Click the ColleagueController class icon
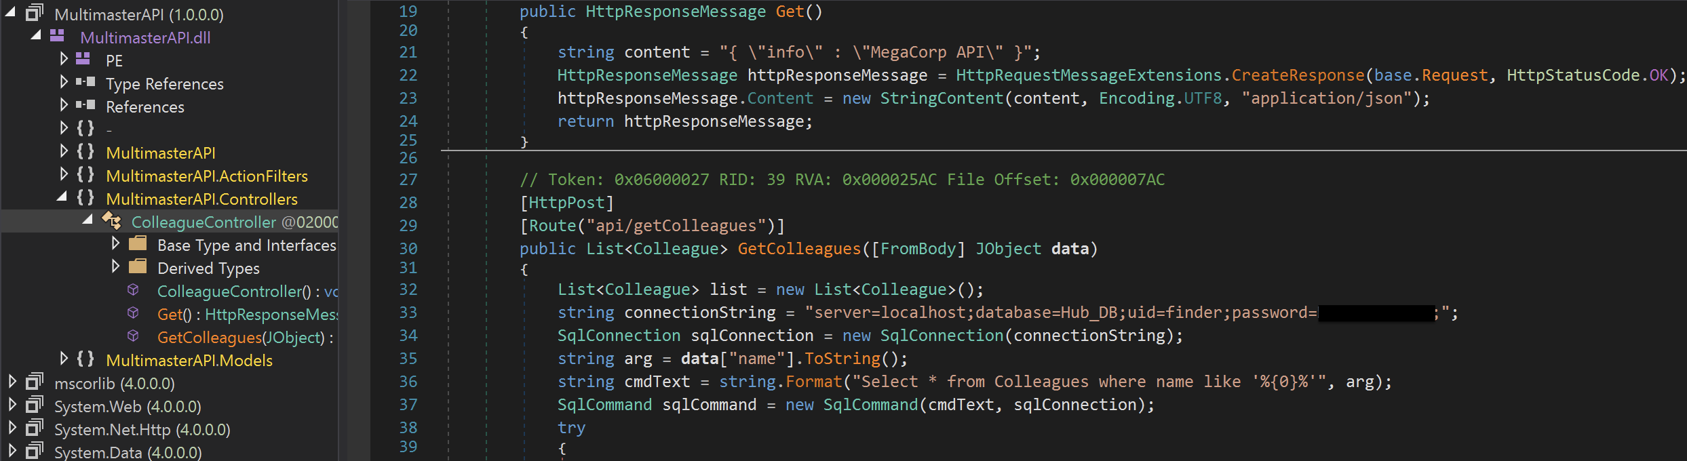Image resolution: width=1687 pixels, height=461 pixels. pyautogui.click(x=111, y=220)
